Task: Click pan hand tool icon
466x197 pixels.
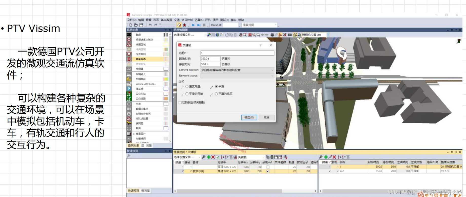Action: [272, 35]
